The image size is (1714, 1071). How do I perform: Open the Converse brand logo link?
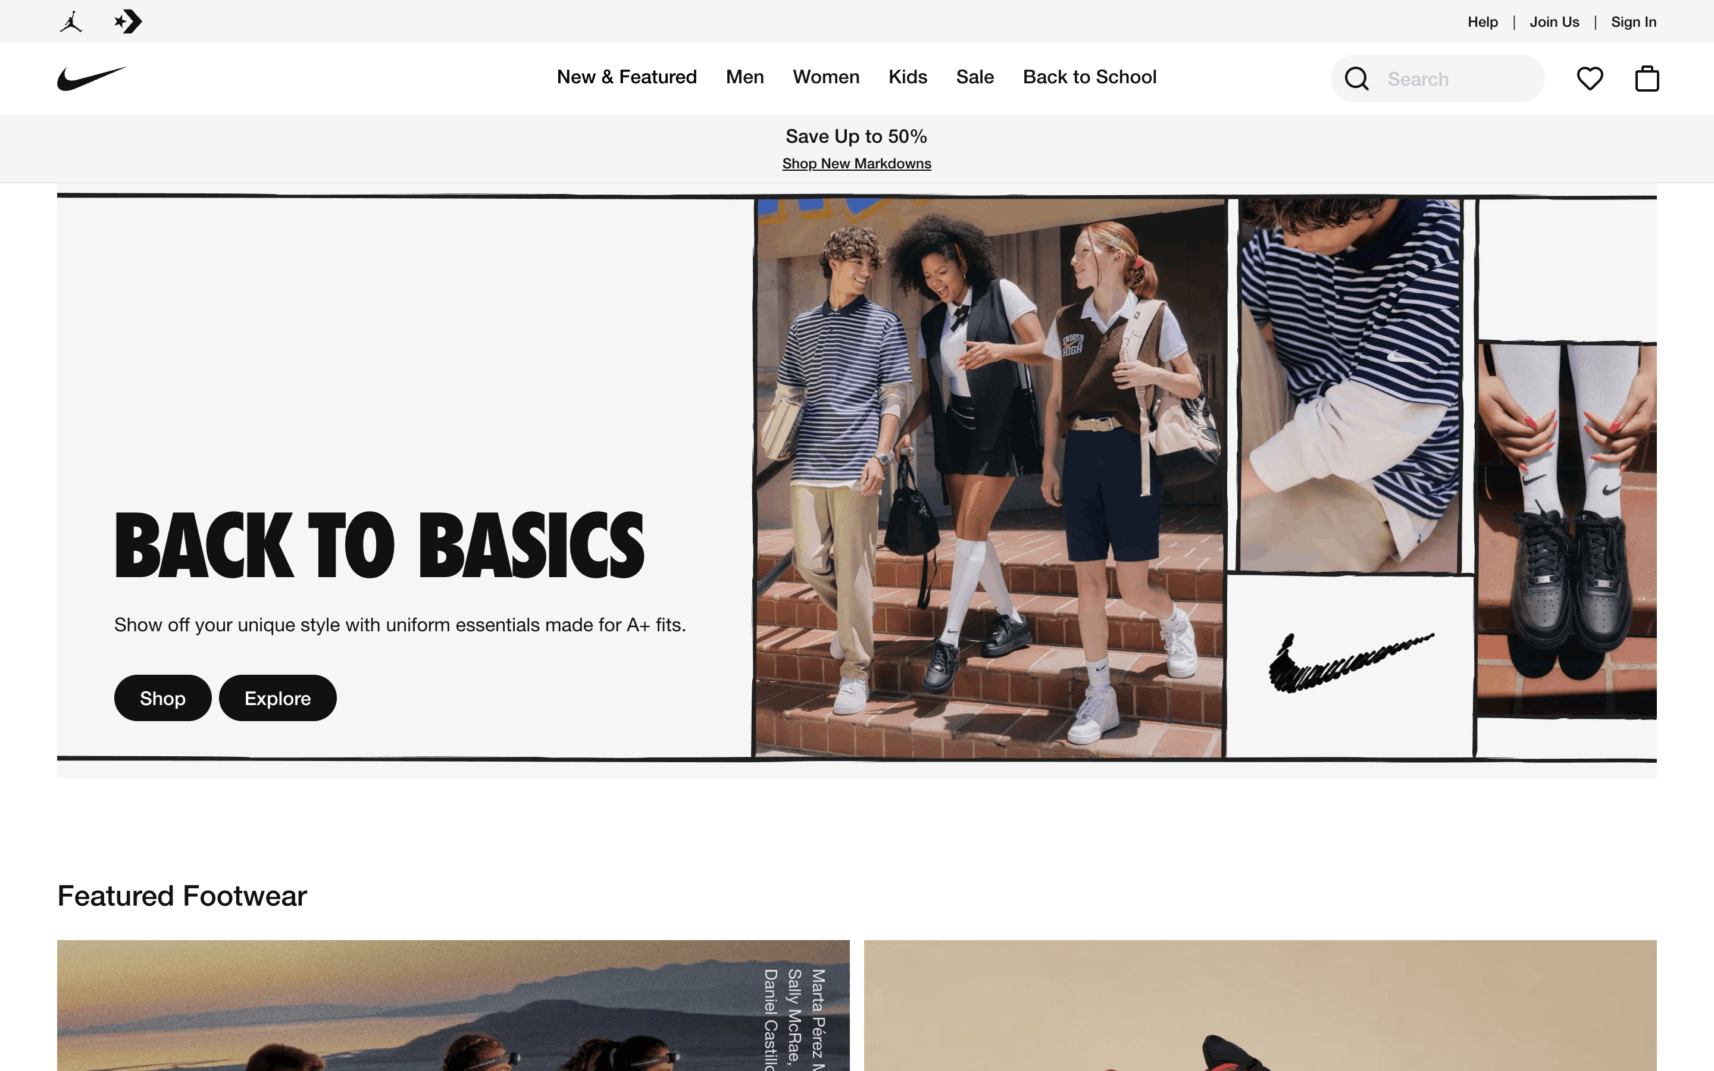click(x=128, y=22)
